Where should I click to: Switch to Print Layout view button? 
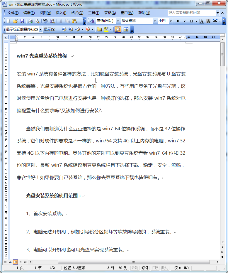(x=15, y=262)
